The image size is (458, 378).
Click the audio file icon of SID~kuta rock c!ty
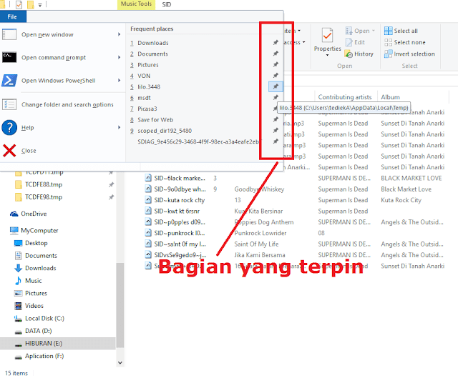tap(148, 200)
